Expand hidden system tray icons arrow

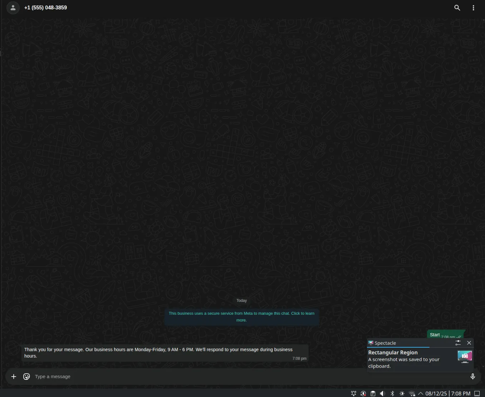point(421,393)
